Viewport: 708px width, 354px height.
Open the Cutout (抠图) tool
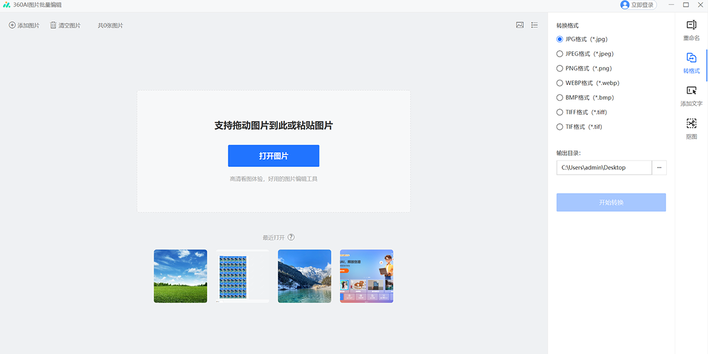tap(691, 129)
